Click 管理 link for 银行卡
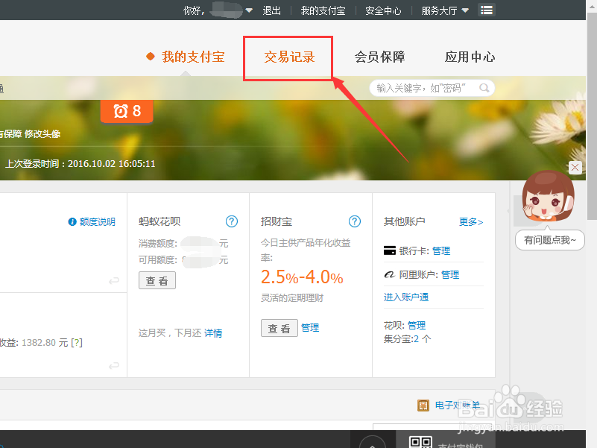Viewport: 597px width, 448px height. pos(441,250)
